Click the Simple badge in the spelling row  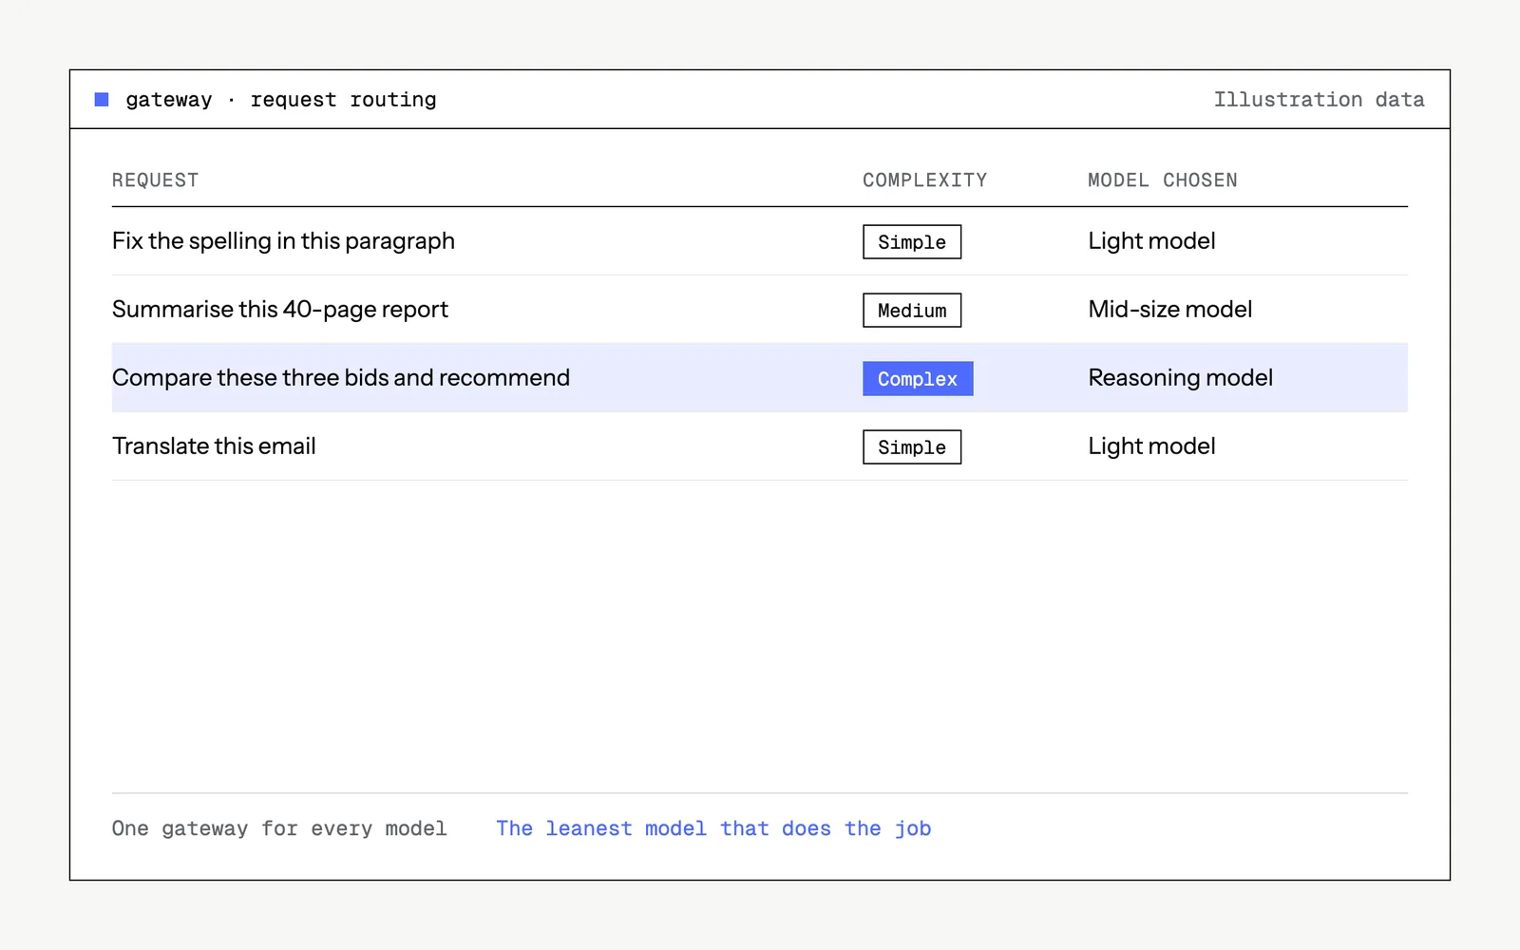pyautogui.click(x=912, y=242)
